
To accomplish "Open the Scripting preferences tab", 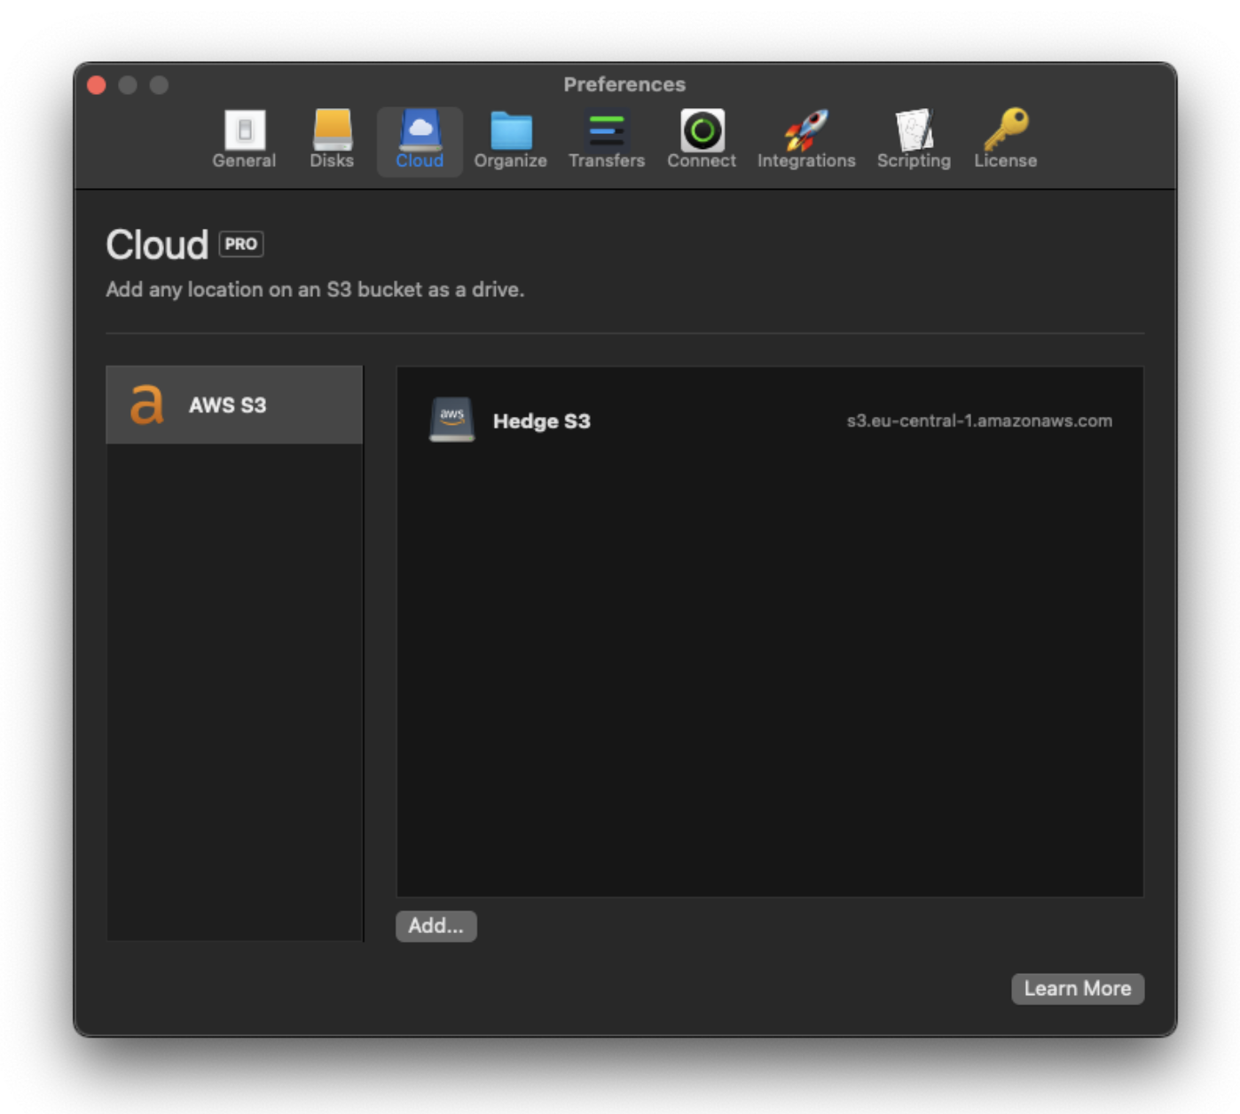I will [x=914, y=139].
